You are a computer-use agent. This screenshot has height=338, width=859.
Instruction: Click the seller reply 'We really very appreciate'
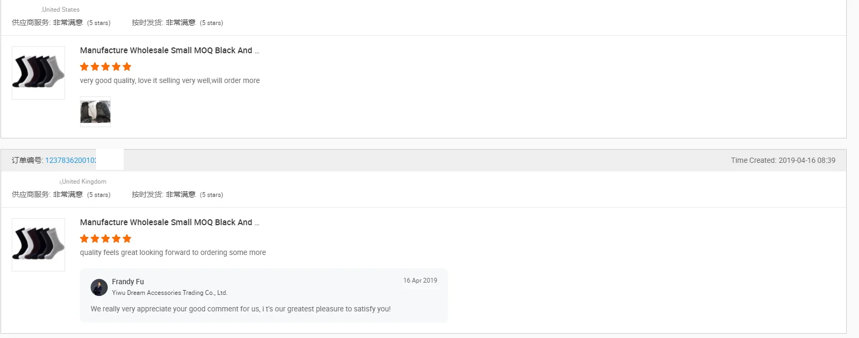click(x=240, y=309)
